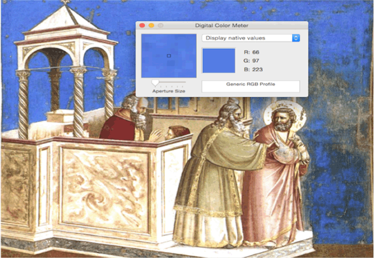The height and width of the screenshot is (258, 374).
Task: Click the Aperture Size slider handle
Action: pos(155,83)
